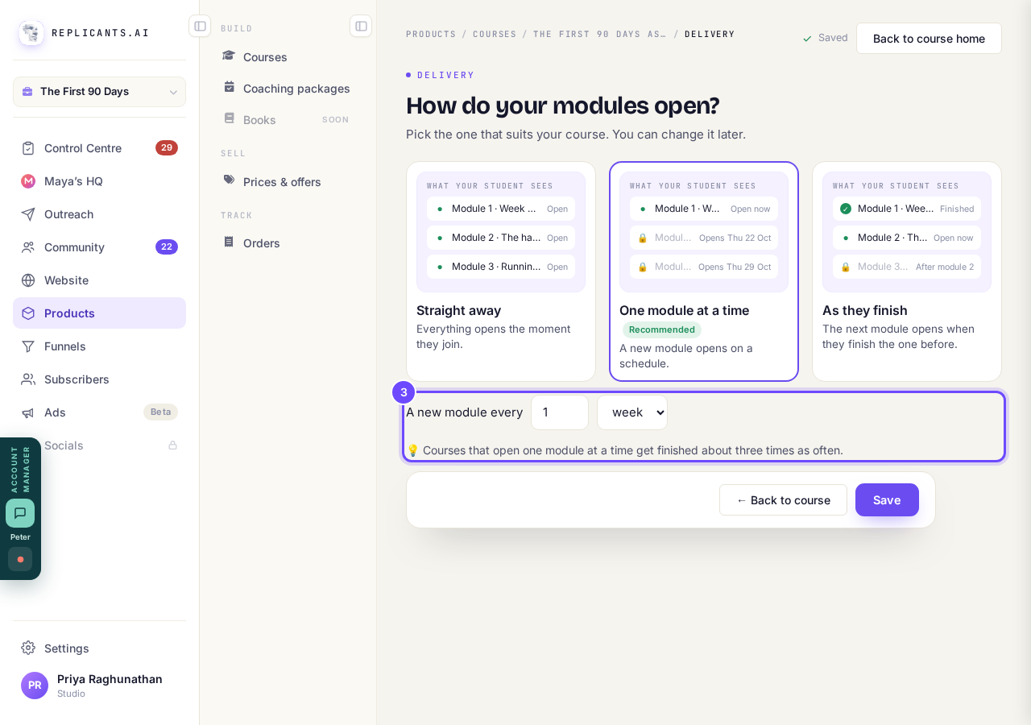Click the Products box icon
The image size is (1031, 725).
[28, 313]
